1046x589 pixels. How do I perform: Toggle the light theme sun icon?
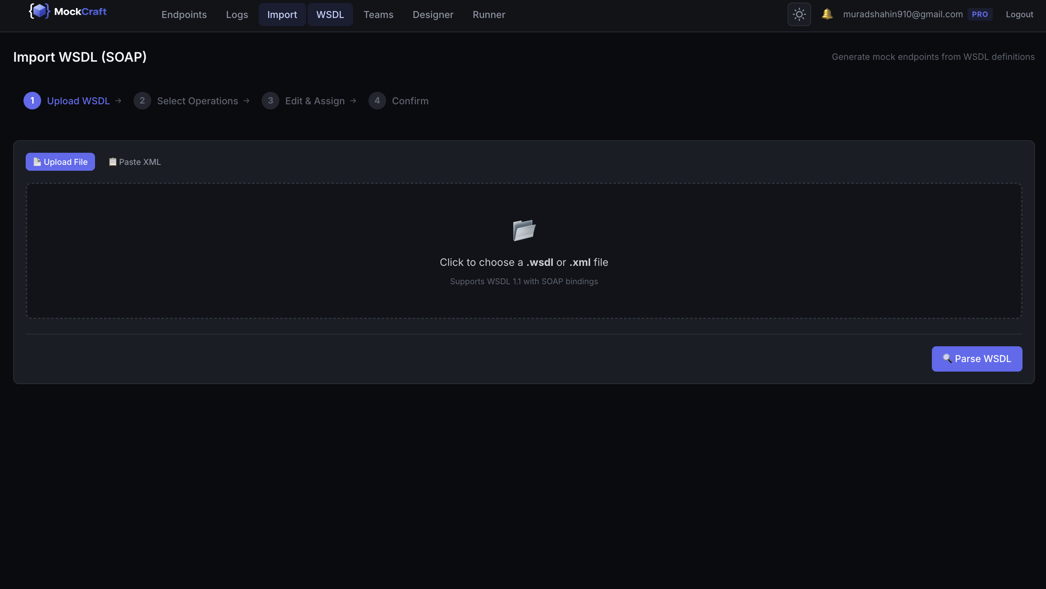(799, 14)
